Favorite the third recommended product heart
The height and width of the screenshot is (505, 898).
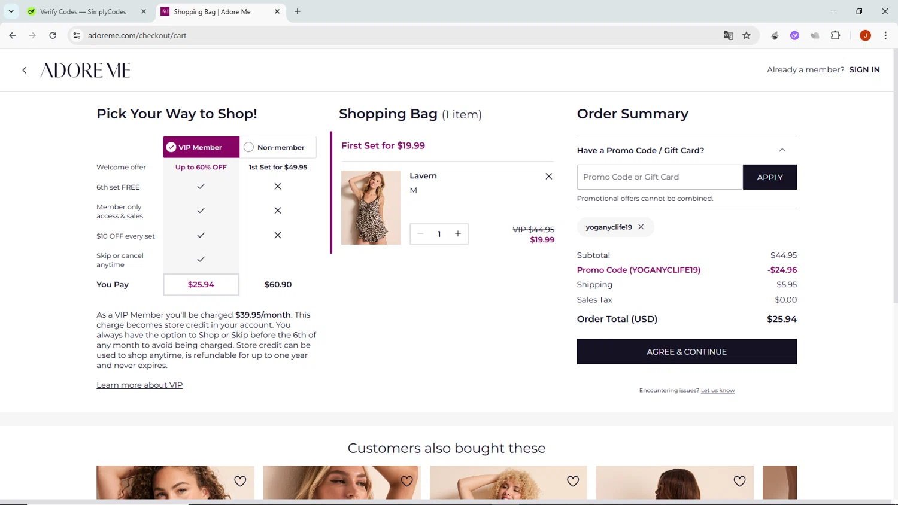(573, 481)
